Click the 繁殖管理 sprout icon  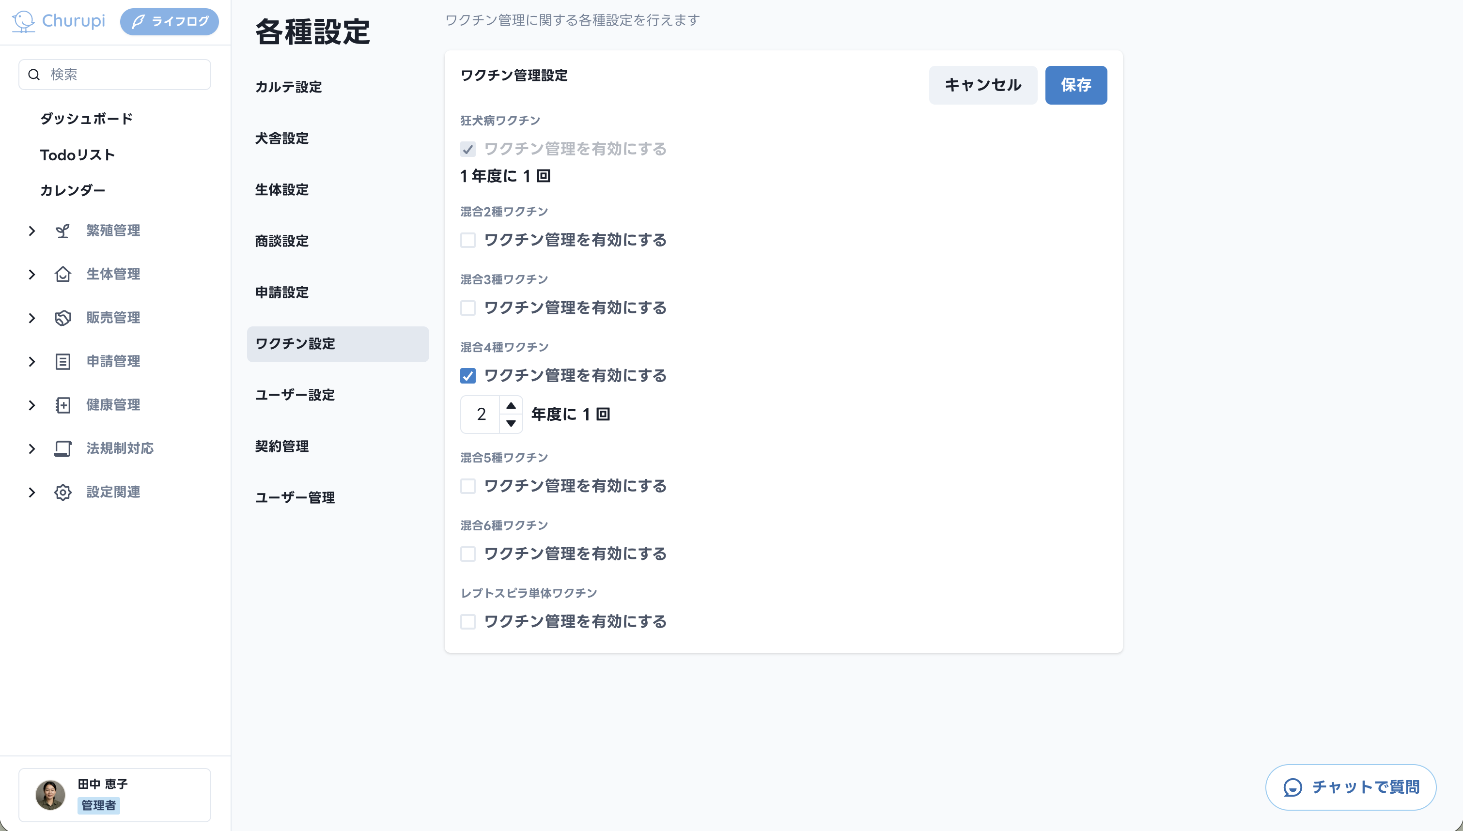[x=63, y=231]
